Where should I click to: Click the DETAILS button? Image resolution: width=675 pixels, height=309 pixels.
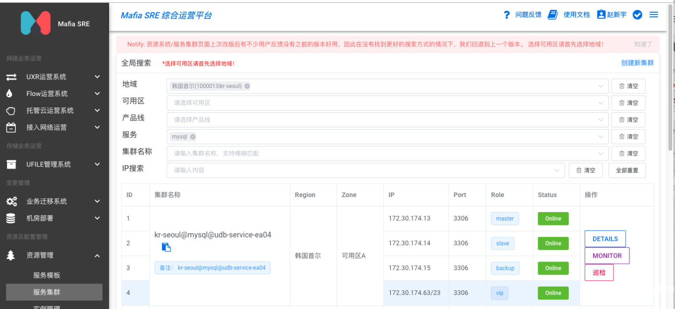605,239
